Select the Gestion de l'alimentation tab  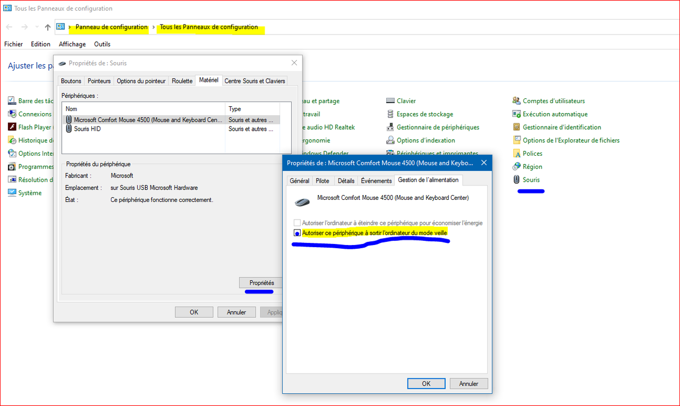click(428, 180)
